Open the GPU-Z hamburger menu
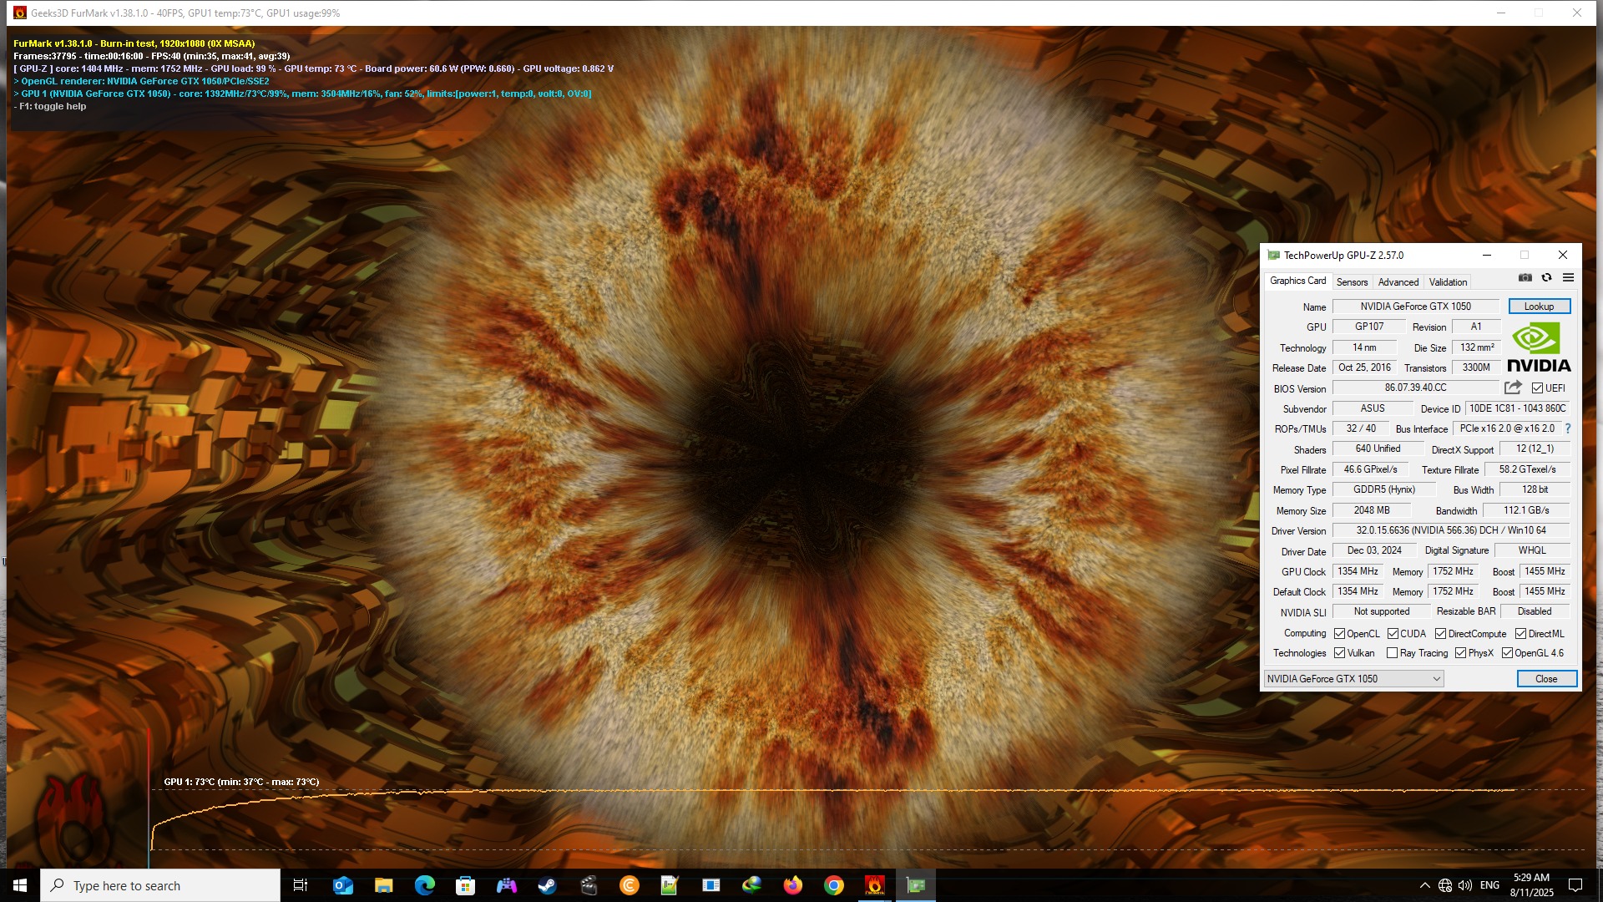The width and height of the screenshot is (1603, 902). [1568, 278]
